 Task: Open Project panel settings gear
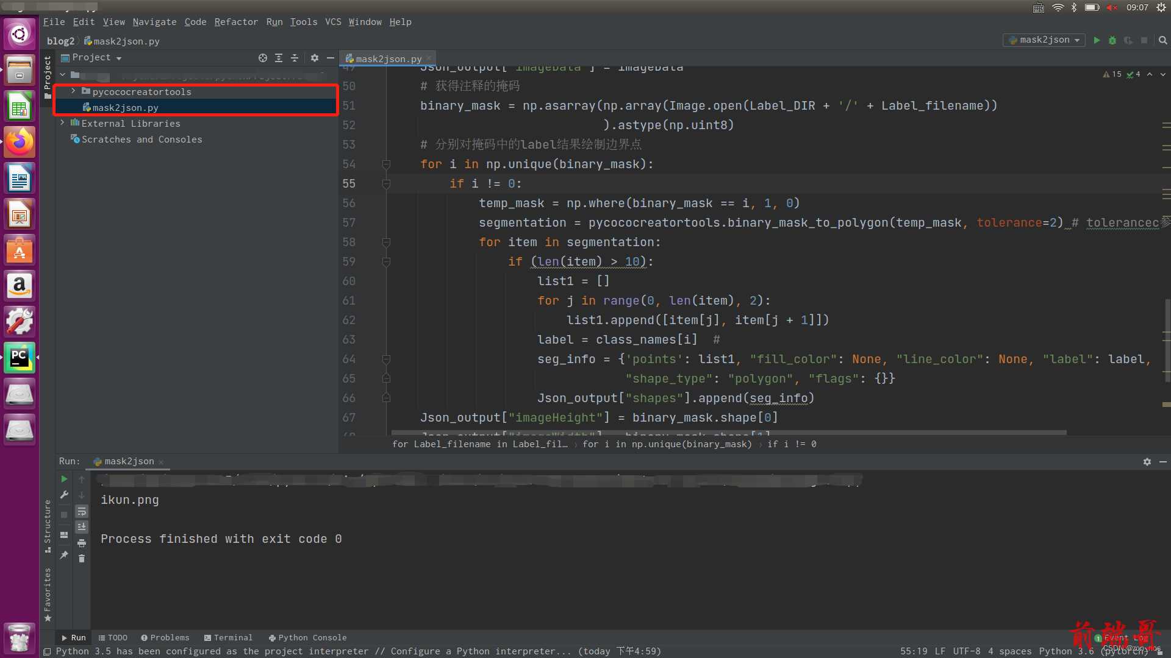315,58
